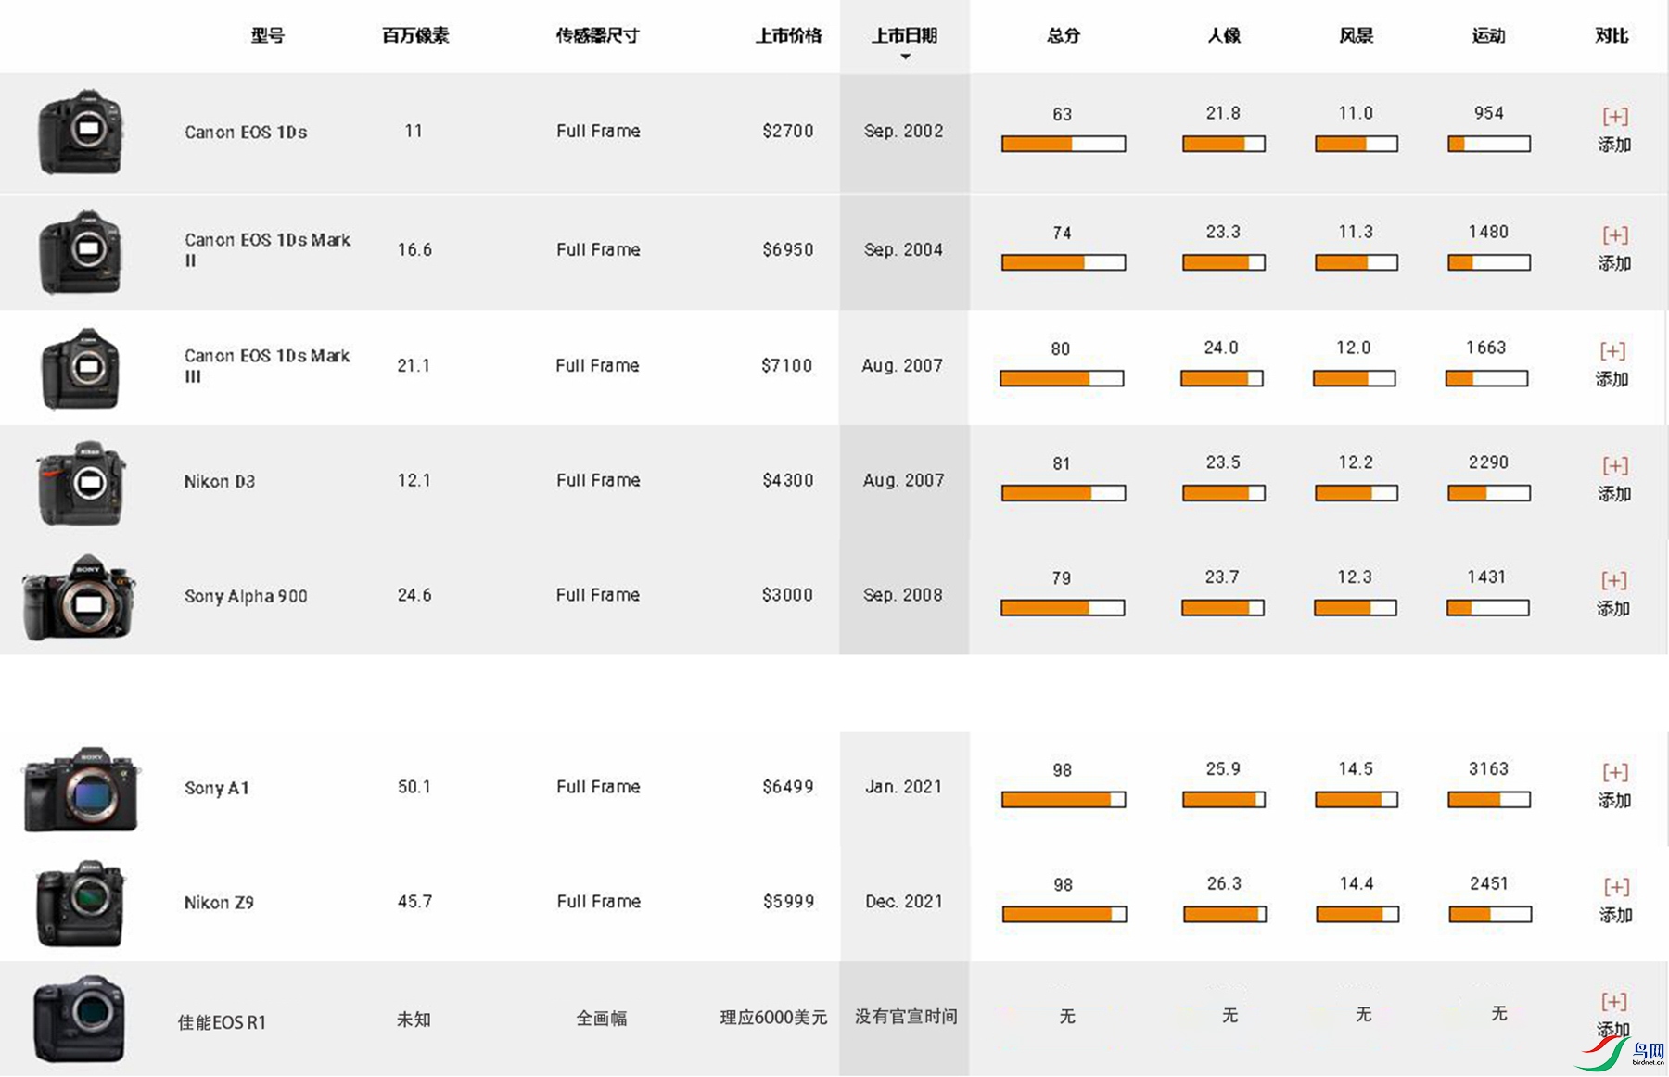Sort table by 总分 column header
This screenshot has height=1077, width=1669.
pyautogui.click(x=1063, y=36)
